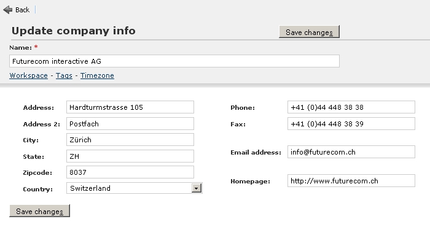This screenshot has width=430, height=230.
Task: Click the Phone number input field
Action: (351, 107)
